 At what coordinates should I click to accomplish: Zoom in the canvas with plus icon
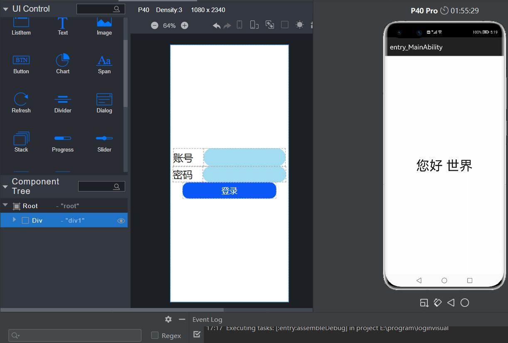click(185, 25)
